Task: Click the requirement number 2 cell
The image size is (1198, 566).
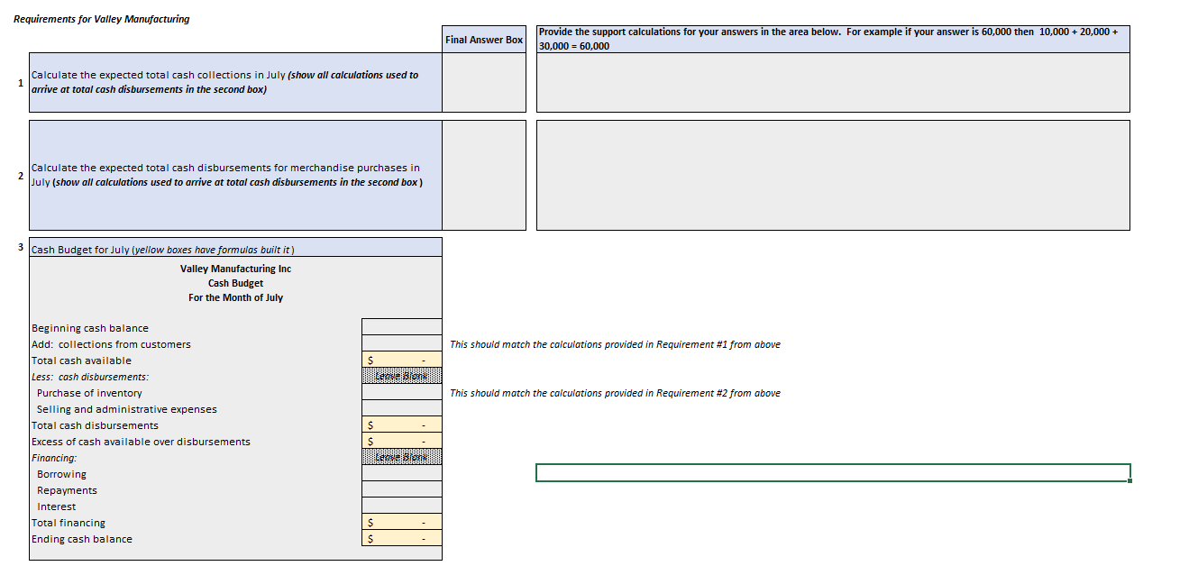Action: pos(20,176)
